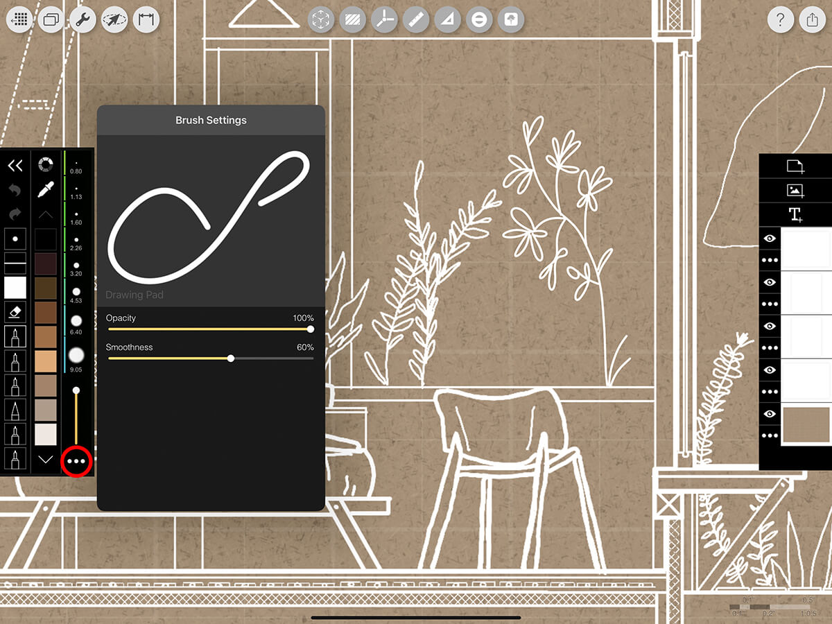Open brush settings three-dot button

76,461
